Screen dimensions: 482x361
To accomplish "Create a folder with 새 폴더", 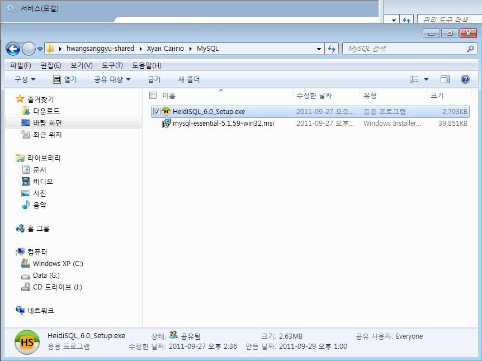I will (x=189, y=79).
